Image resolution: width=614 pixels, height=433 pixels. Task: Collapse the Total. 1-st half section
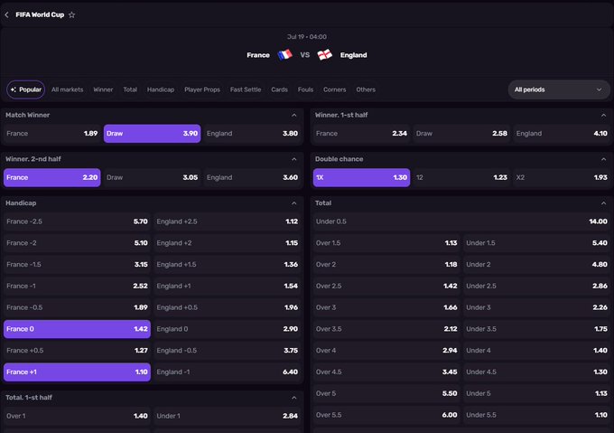pos(294,398)
